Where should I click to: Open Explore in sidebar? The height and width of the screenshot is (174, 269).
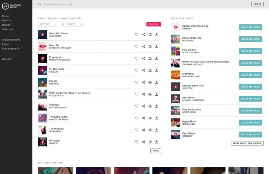point(6,20)
